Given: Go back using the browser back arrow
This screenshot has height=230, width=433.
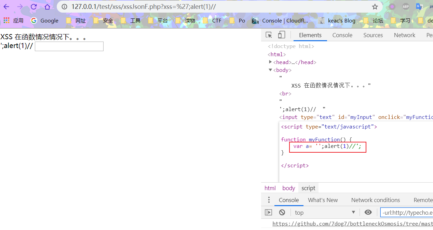Looking at the screenshot, I should [6, 7].
